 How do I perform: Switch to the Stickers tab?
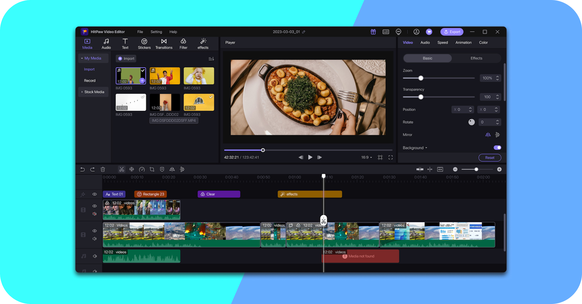[144, 44]
